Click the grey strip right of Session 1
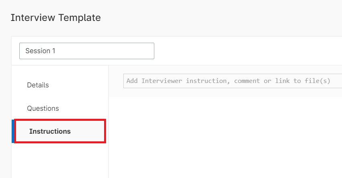The width and height of the screenshot is (342, 178). click(x=245, y=51)
